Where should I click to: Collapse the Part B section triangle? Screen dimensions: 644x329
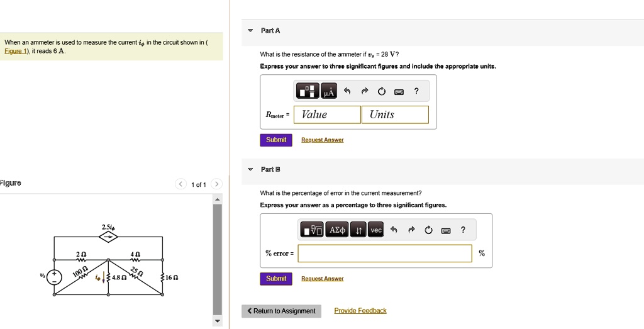pyautogui.click(x=250, y=169)
